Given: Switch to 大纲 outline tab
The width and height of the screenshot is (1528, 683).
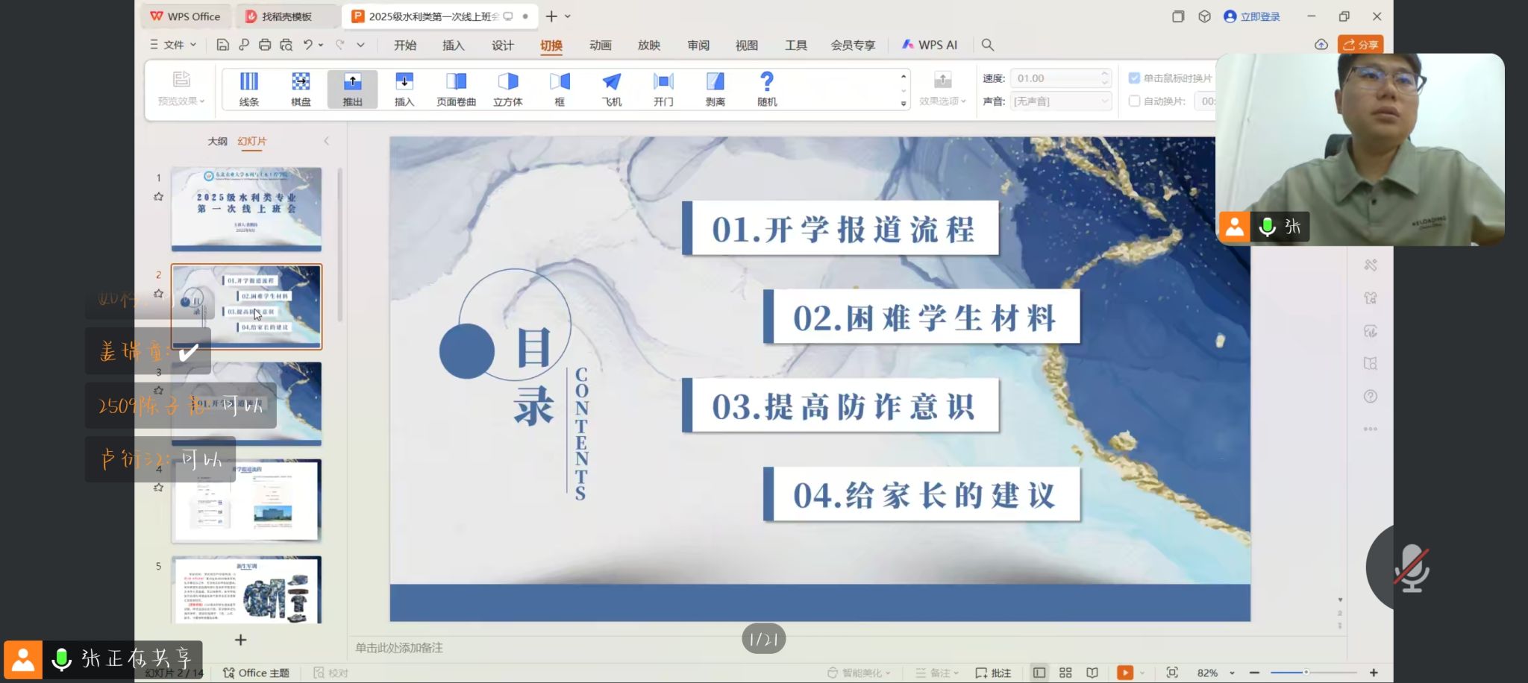Looking at the screenshot, I should click(x=217, y=141).
